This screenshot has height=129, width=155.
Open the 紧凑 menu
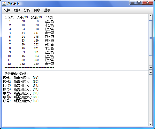pos(47,10)
